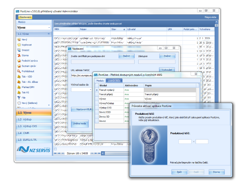
Task: Click the Počet polo... column header
Action: [x=190, y=29]
